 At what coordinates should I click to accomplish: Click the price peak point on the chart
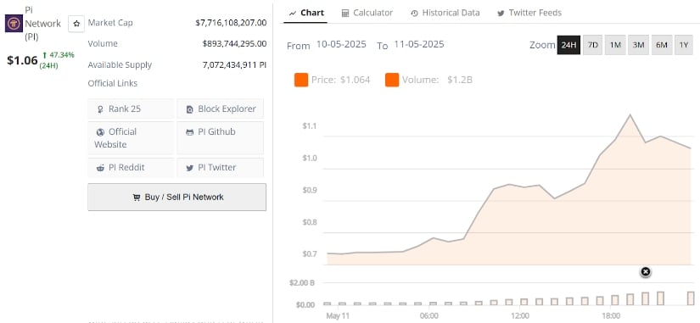click(630, 114)
